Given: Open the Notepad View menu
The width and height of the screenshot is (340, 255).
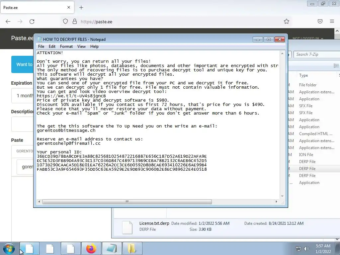Looking at the screenshot, I should pyautogui.click(x=82, y=46).
